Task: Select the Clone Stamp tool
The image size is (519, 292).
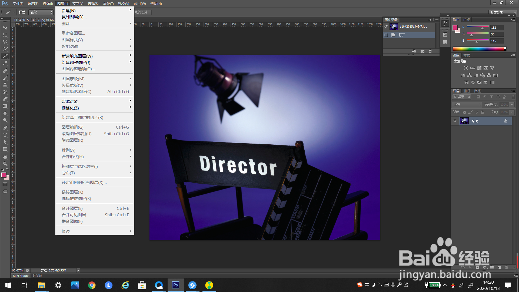Action: coord(5,85)
